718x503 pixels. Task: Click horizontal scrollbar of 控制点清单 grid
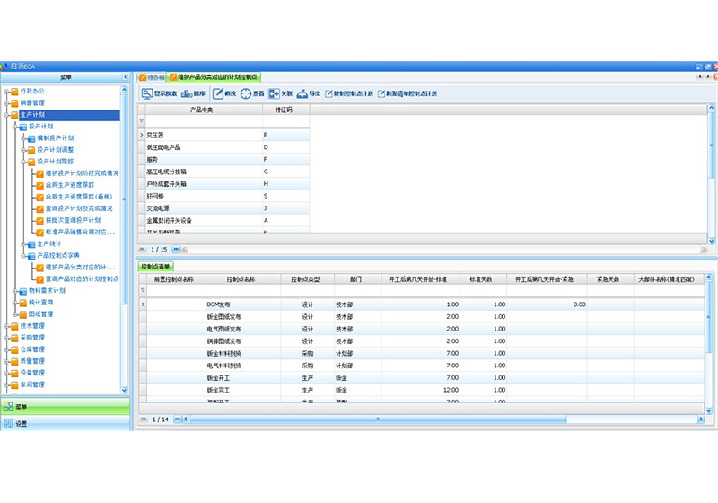click(378, 419)
